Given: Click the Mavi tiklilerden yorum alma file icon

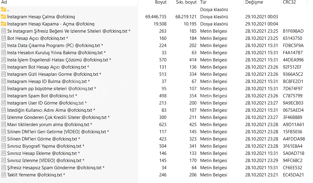Looking at the screenshot, I should (x=3, y=125).
